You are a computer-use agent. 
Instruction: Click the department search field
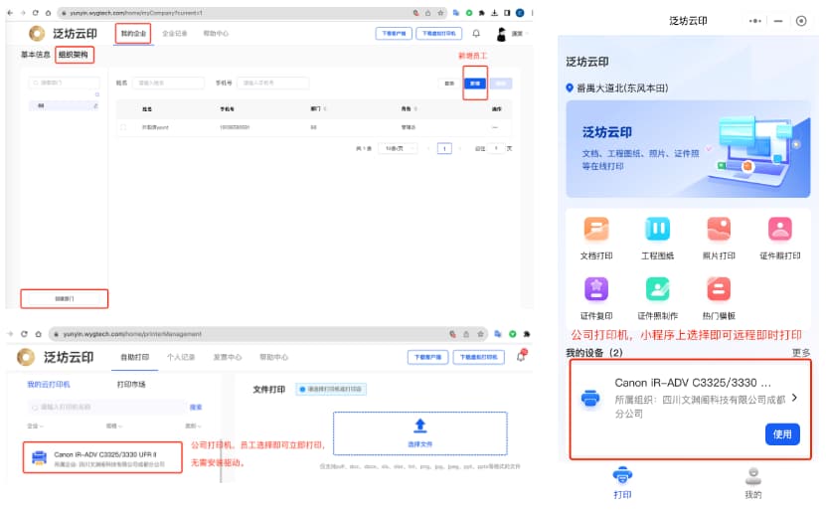click(65, 83)
